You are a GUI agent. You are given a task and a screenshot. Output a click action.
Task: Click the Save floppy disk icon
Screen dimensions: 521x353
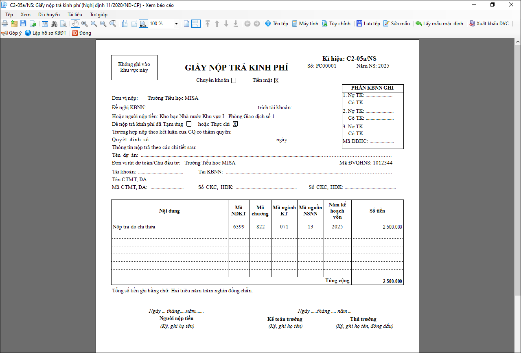[23, 24]
